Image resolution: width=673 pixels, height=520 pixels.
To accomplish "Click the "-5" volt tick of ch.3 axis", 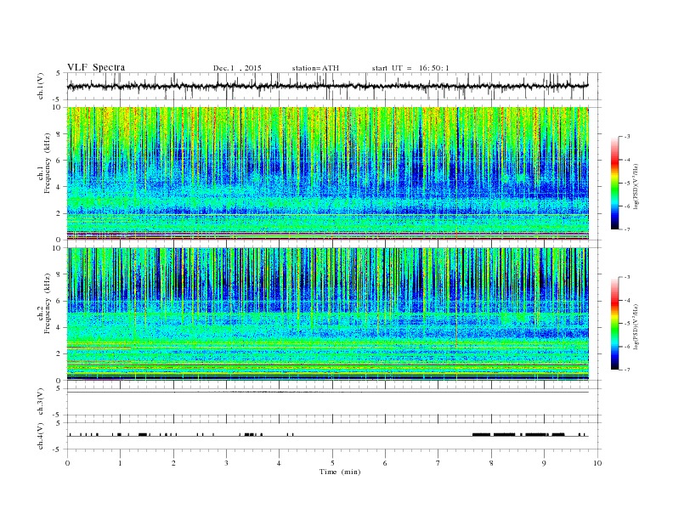I will pyautogui.click(x=58, y=415).
